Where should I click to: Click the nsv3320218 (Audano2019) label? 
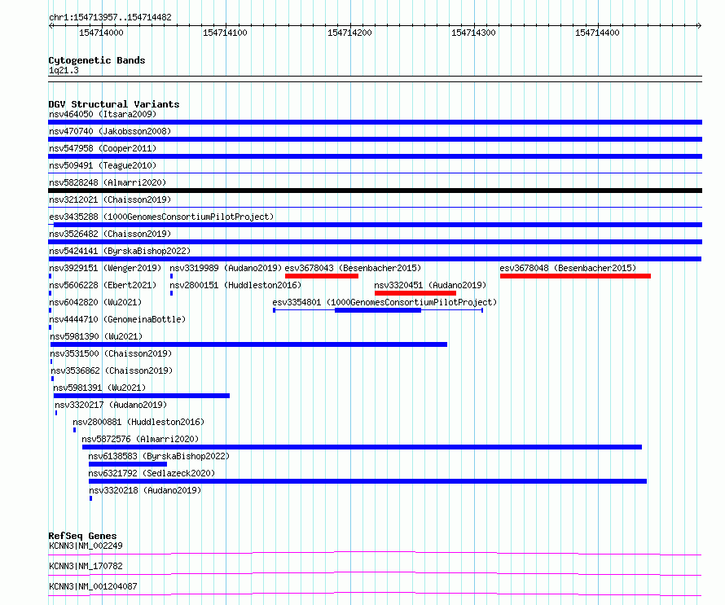click(145, 490)
